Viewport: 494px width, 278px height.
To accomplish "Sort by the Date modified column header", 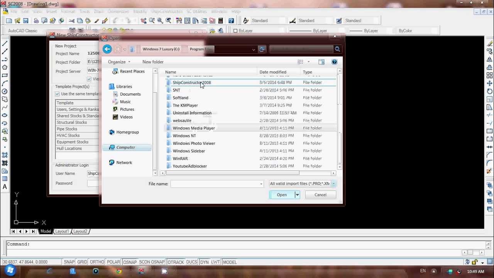I will pos(279,72).
